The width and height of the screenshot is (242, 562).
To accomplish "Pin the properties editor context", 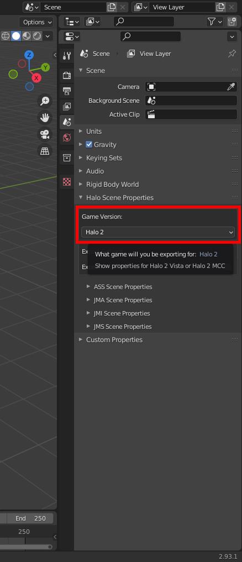I will 232,54.
